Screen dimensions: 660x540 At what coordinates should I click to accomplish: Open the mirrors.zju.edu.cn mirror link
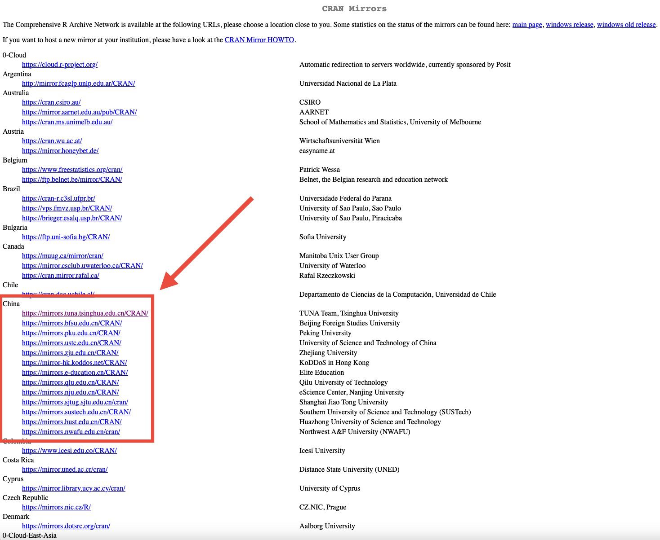pyautogui.click(x=70, y=353)
